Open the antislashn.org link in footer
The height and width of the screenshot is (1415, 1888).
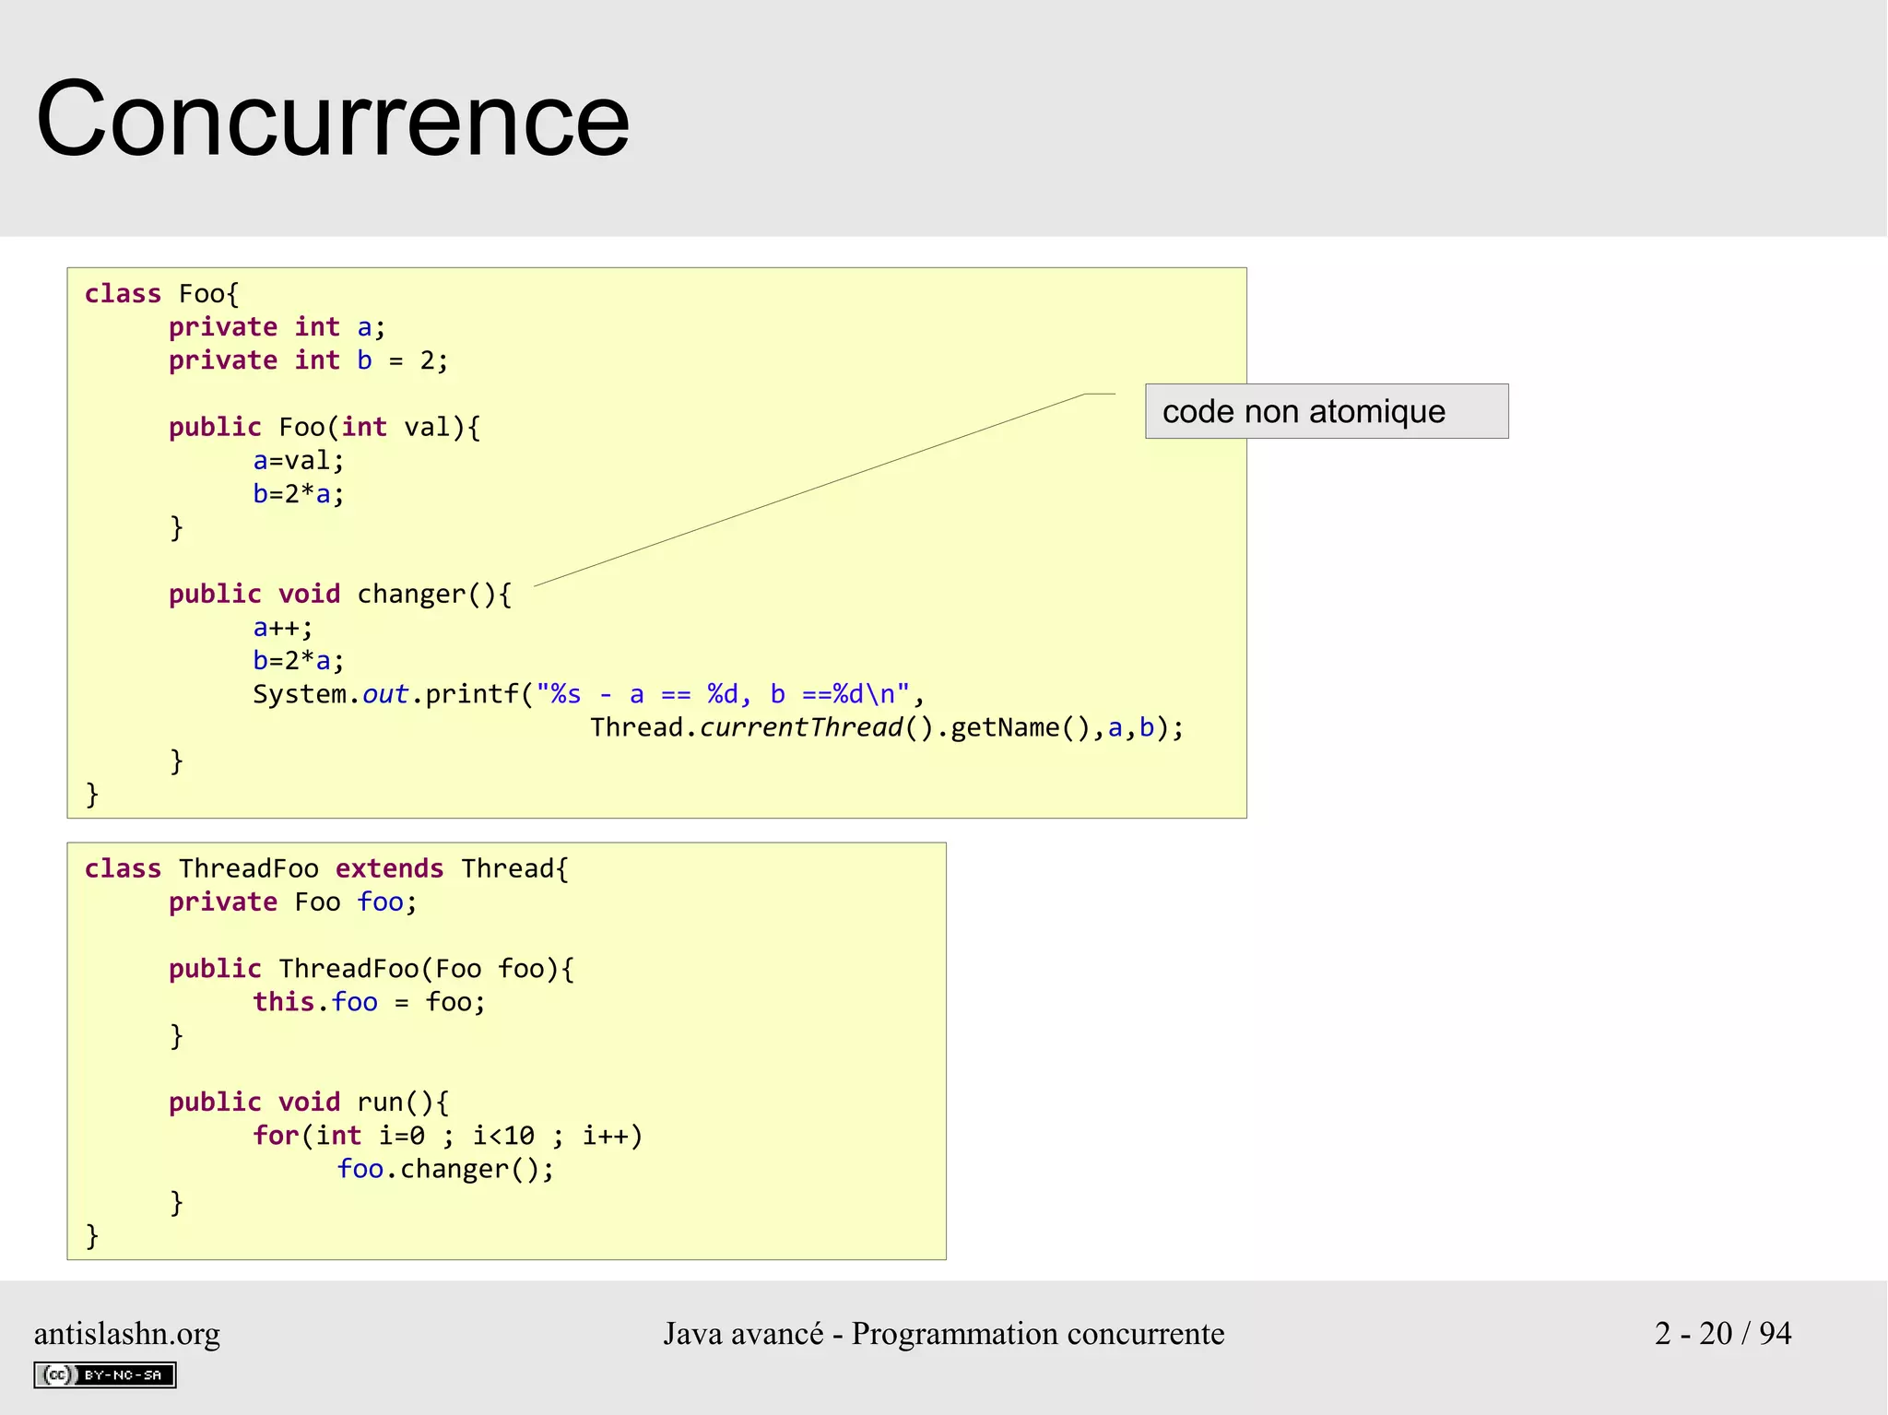pyautogui.click(x=127, y=1334)
